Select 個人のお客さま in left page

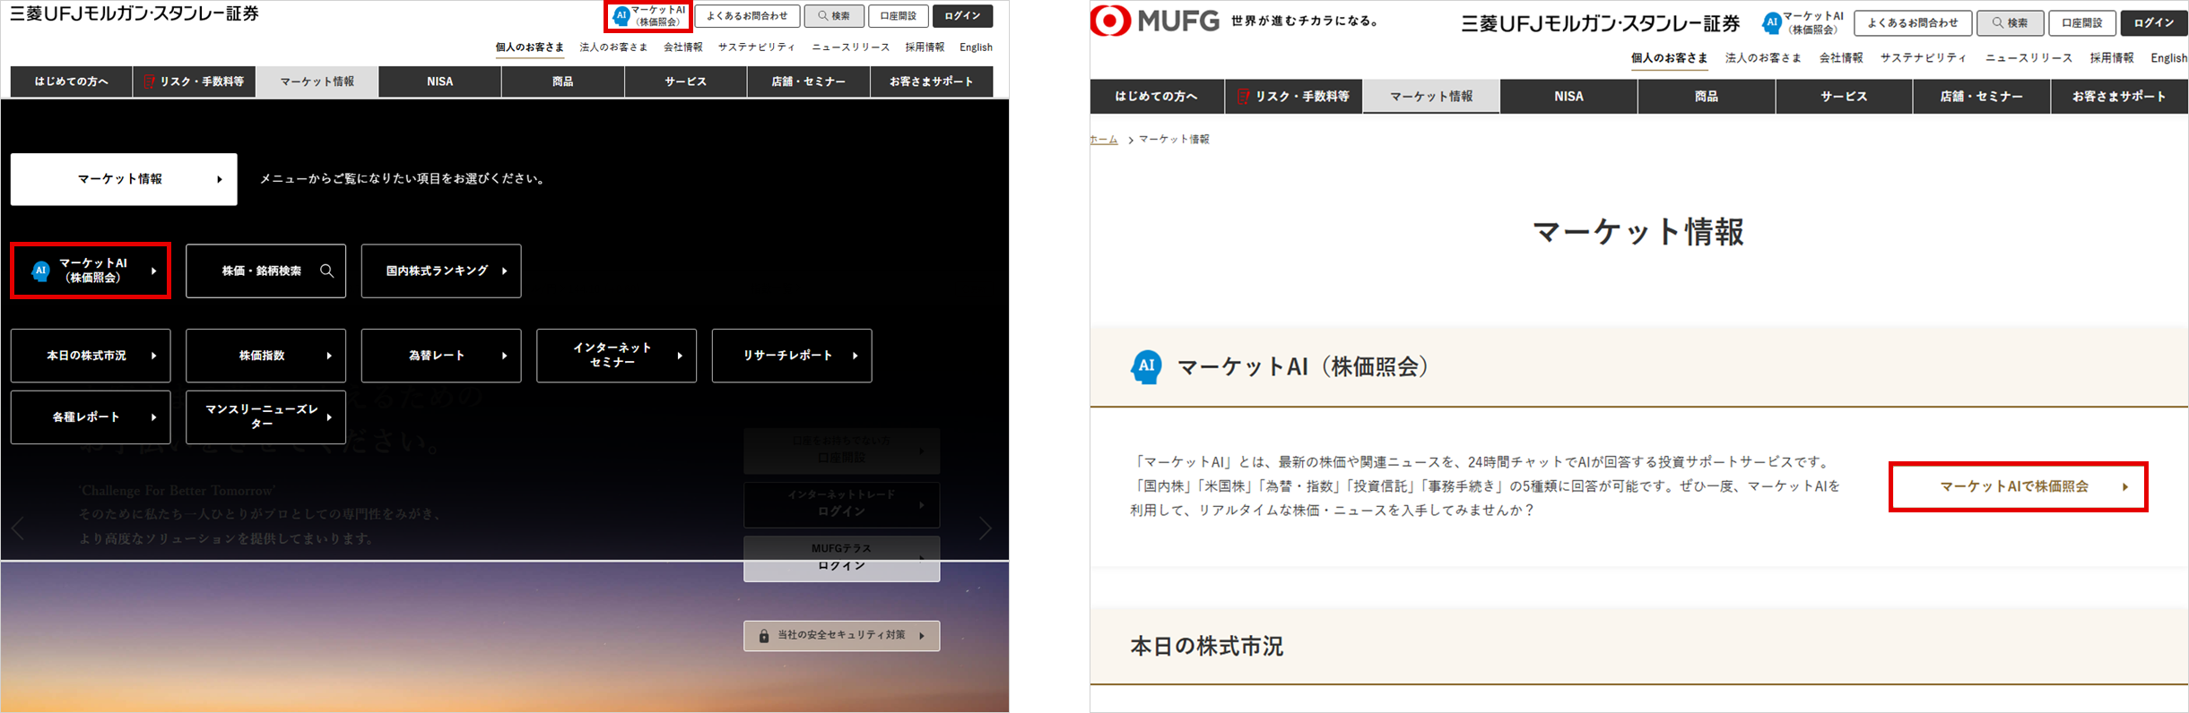click(530, 47)
